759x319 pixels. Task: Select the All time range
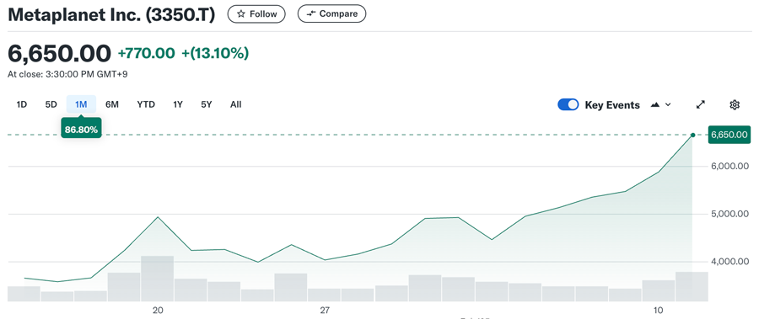tap(236, 104)
